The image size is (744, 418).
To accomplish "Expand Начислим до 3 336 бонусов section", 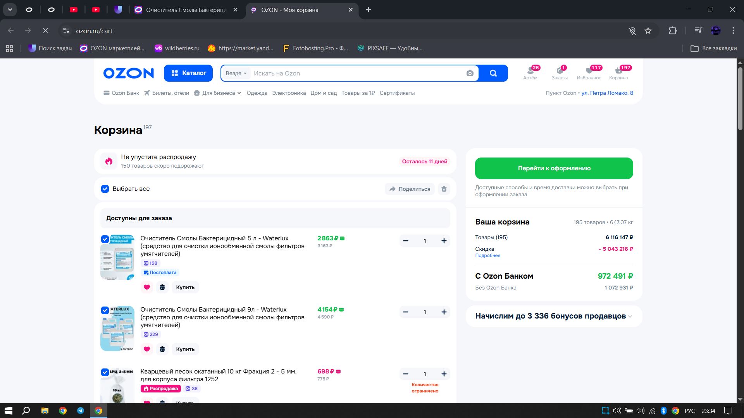I will click(x=630, y=316).
